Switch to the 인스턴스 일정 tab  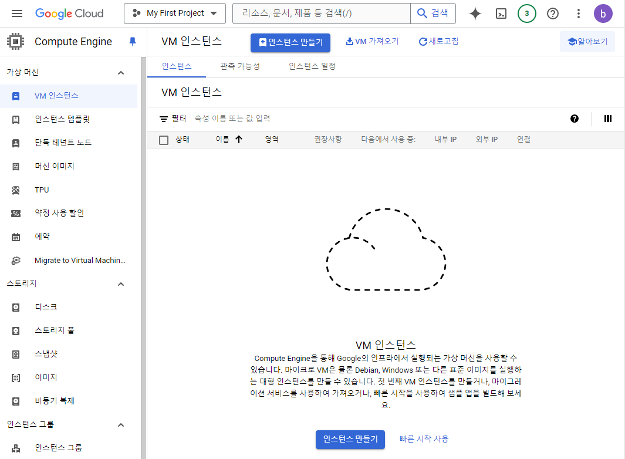312,66
